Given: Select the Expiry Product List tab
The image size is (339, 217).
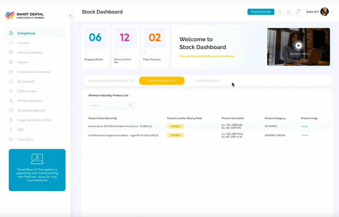Looking at the screenshot, I should pos(162,81).
